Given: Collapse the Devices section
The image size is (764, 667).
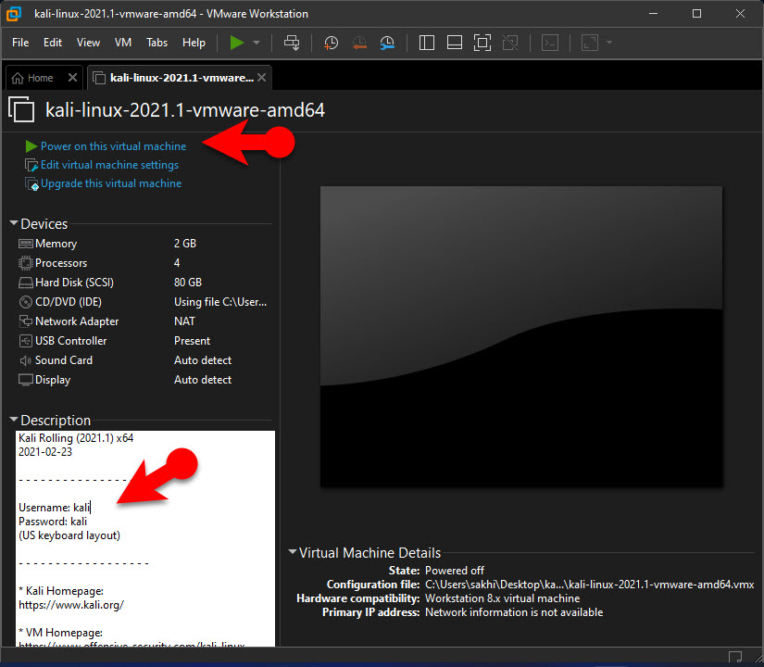Looking at the screenshot, I should pyautogui.click(x=14, y=223).
